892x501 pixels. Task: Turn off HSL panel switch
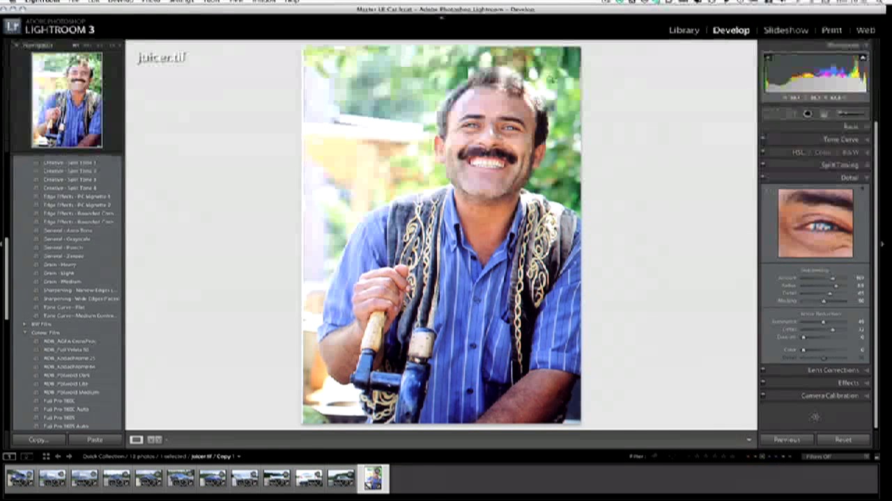pyautogui.click(x=763, y=152)
